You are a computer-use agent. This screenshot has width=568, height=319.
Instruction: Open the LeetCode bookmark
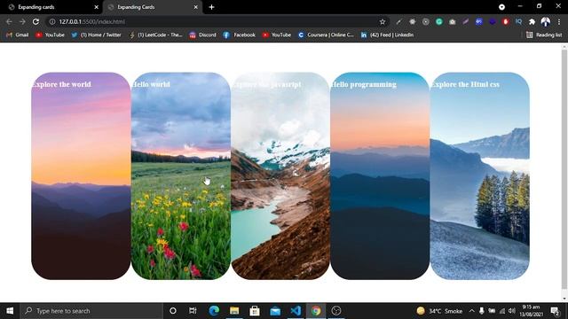[x=156, y=35]
